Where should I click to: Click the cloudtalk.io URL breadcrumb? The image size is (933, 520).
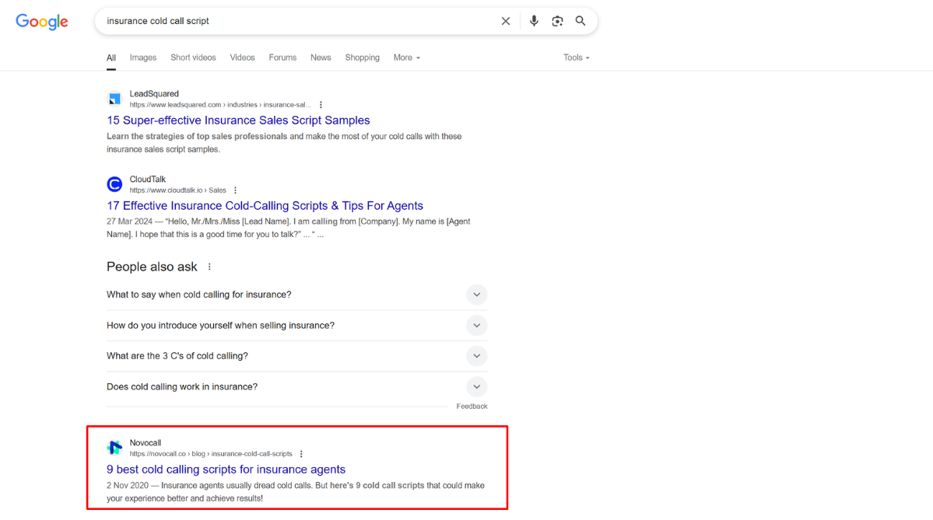178,190
